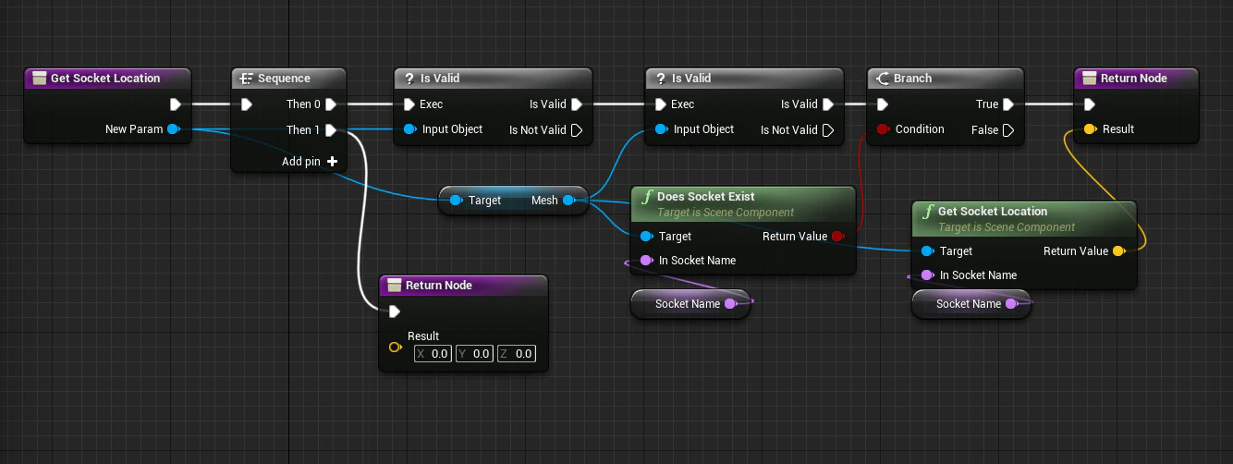Click the Then 1 output pin
1233x464 pixels.
click(x=331, y=130)
